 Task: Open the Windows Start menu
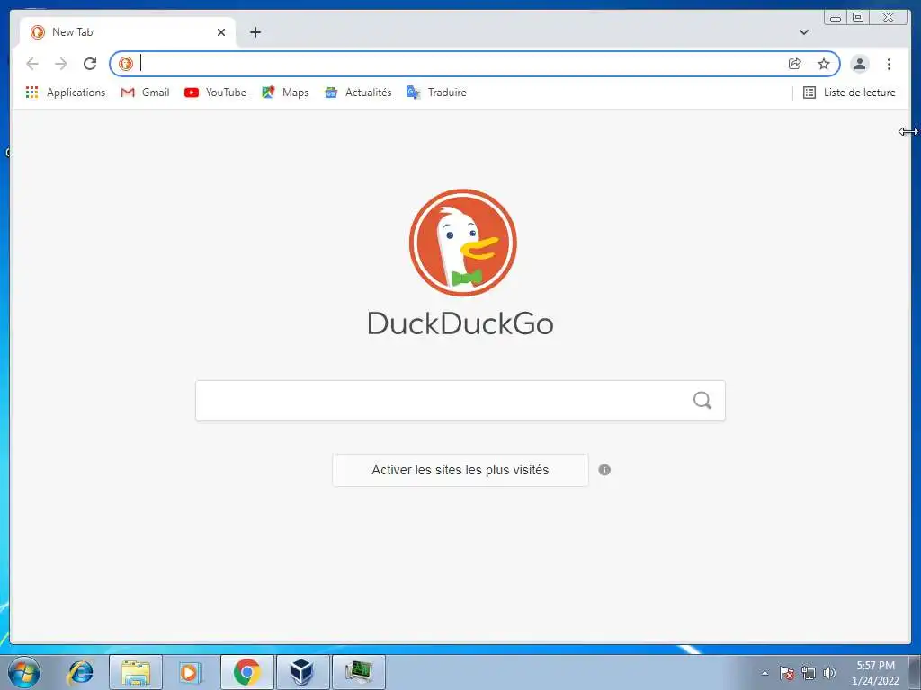[x=24, y=672]
